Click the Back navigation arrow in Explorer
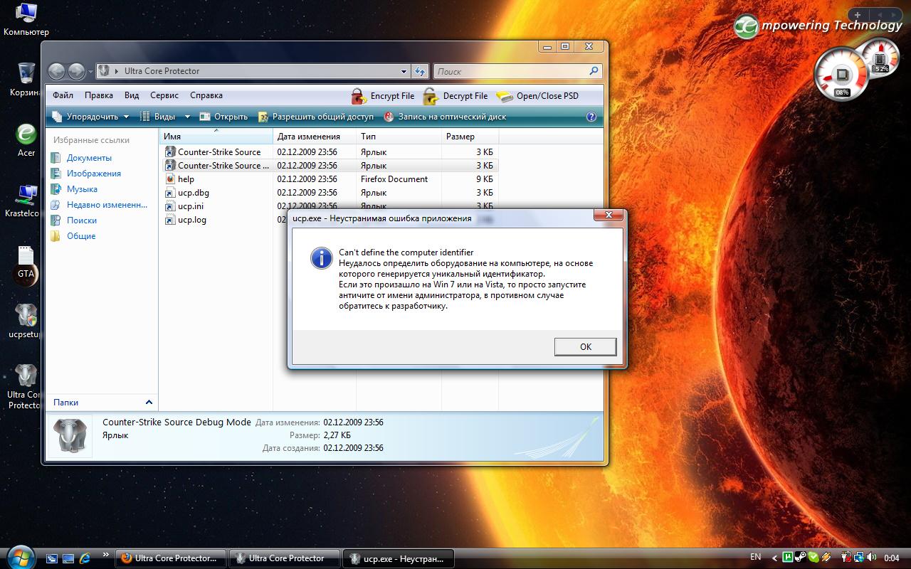 tap(57, 71)
